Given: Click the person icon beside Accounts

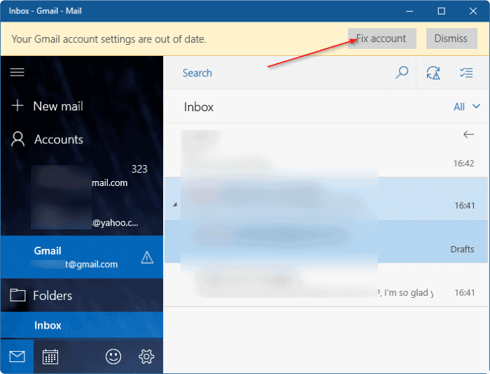Looking at the screenshot, I should 17,139.
